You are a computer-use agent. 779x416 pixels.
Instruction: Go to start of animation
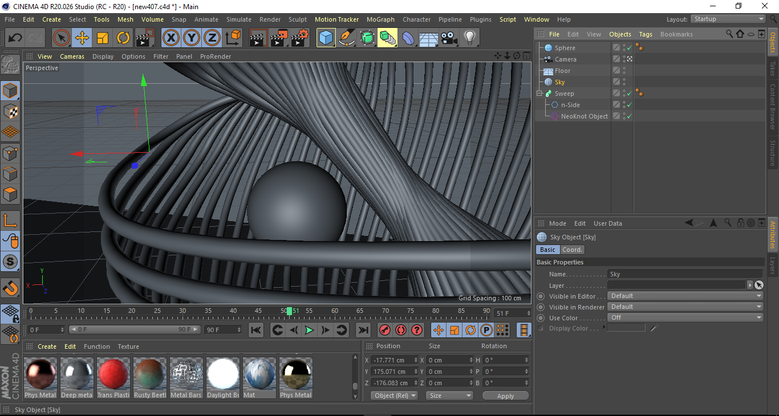pyautogui.click(x=256, y=330)
